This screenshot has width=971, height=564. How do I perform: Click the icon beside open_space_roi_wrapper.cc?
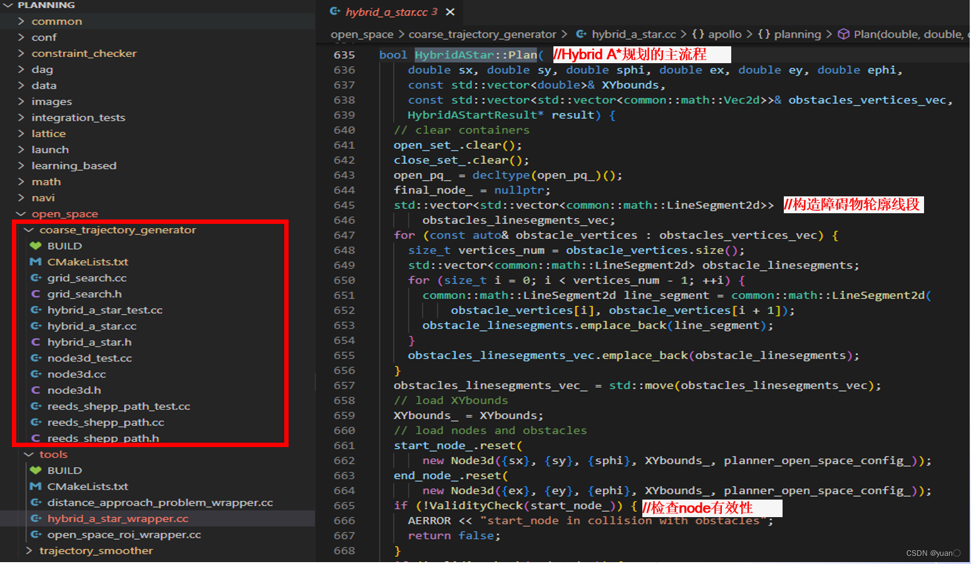tap(36, 535)
